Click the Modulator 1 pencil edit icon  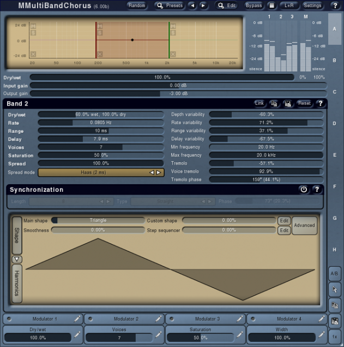[x=77, y=319]
